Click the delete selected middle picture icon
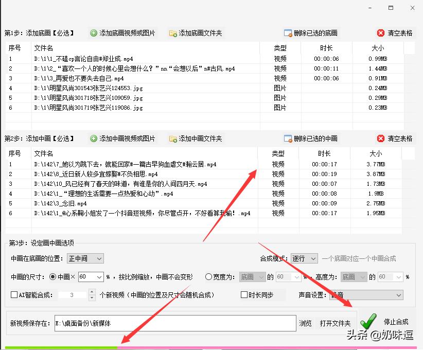Screen dimensions: 423x350 [288, 138]
